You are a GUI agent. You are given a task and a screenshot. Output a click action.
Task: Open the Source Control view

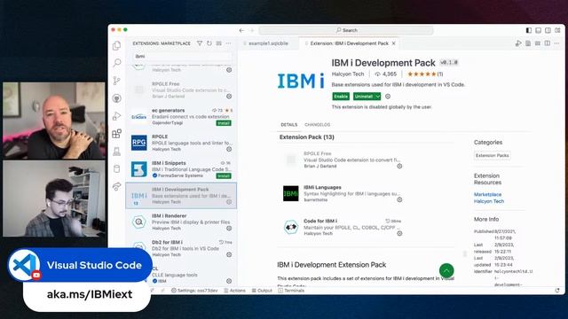coord(116,81)
